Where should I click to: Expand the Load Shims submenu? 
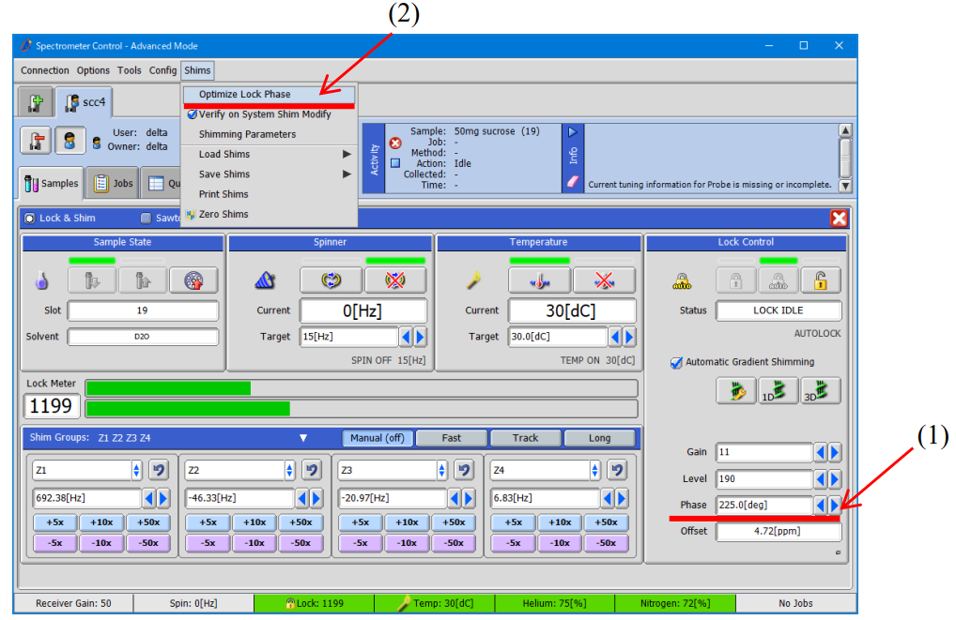[x=347, y=154]
